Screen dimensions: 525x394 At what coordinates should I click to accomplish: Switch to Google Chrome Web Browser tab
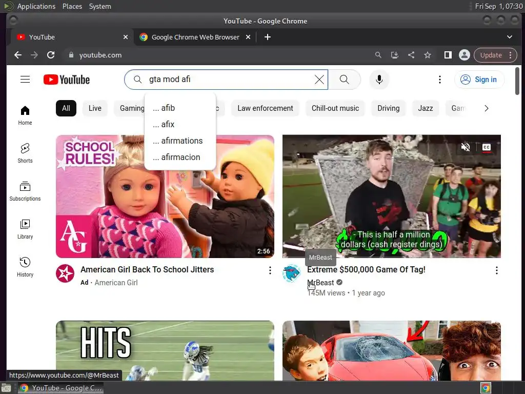click(x=195, y=37)
